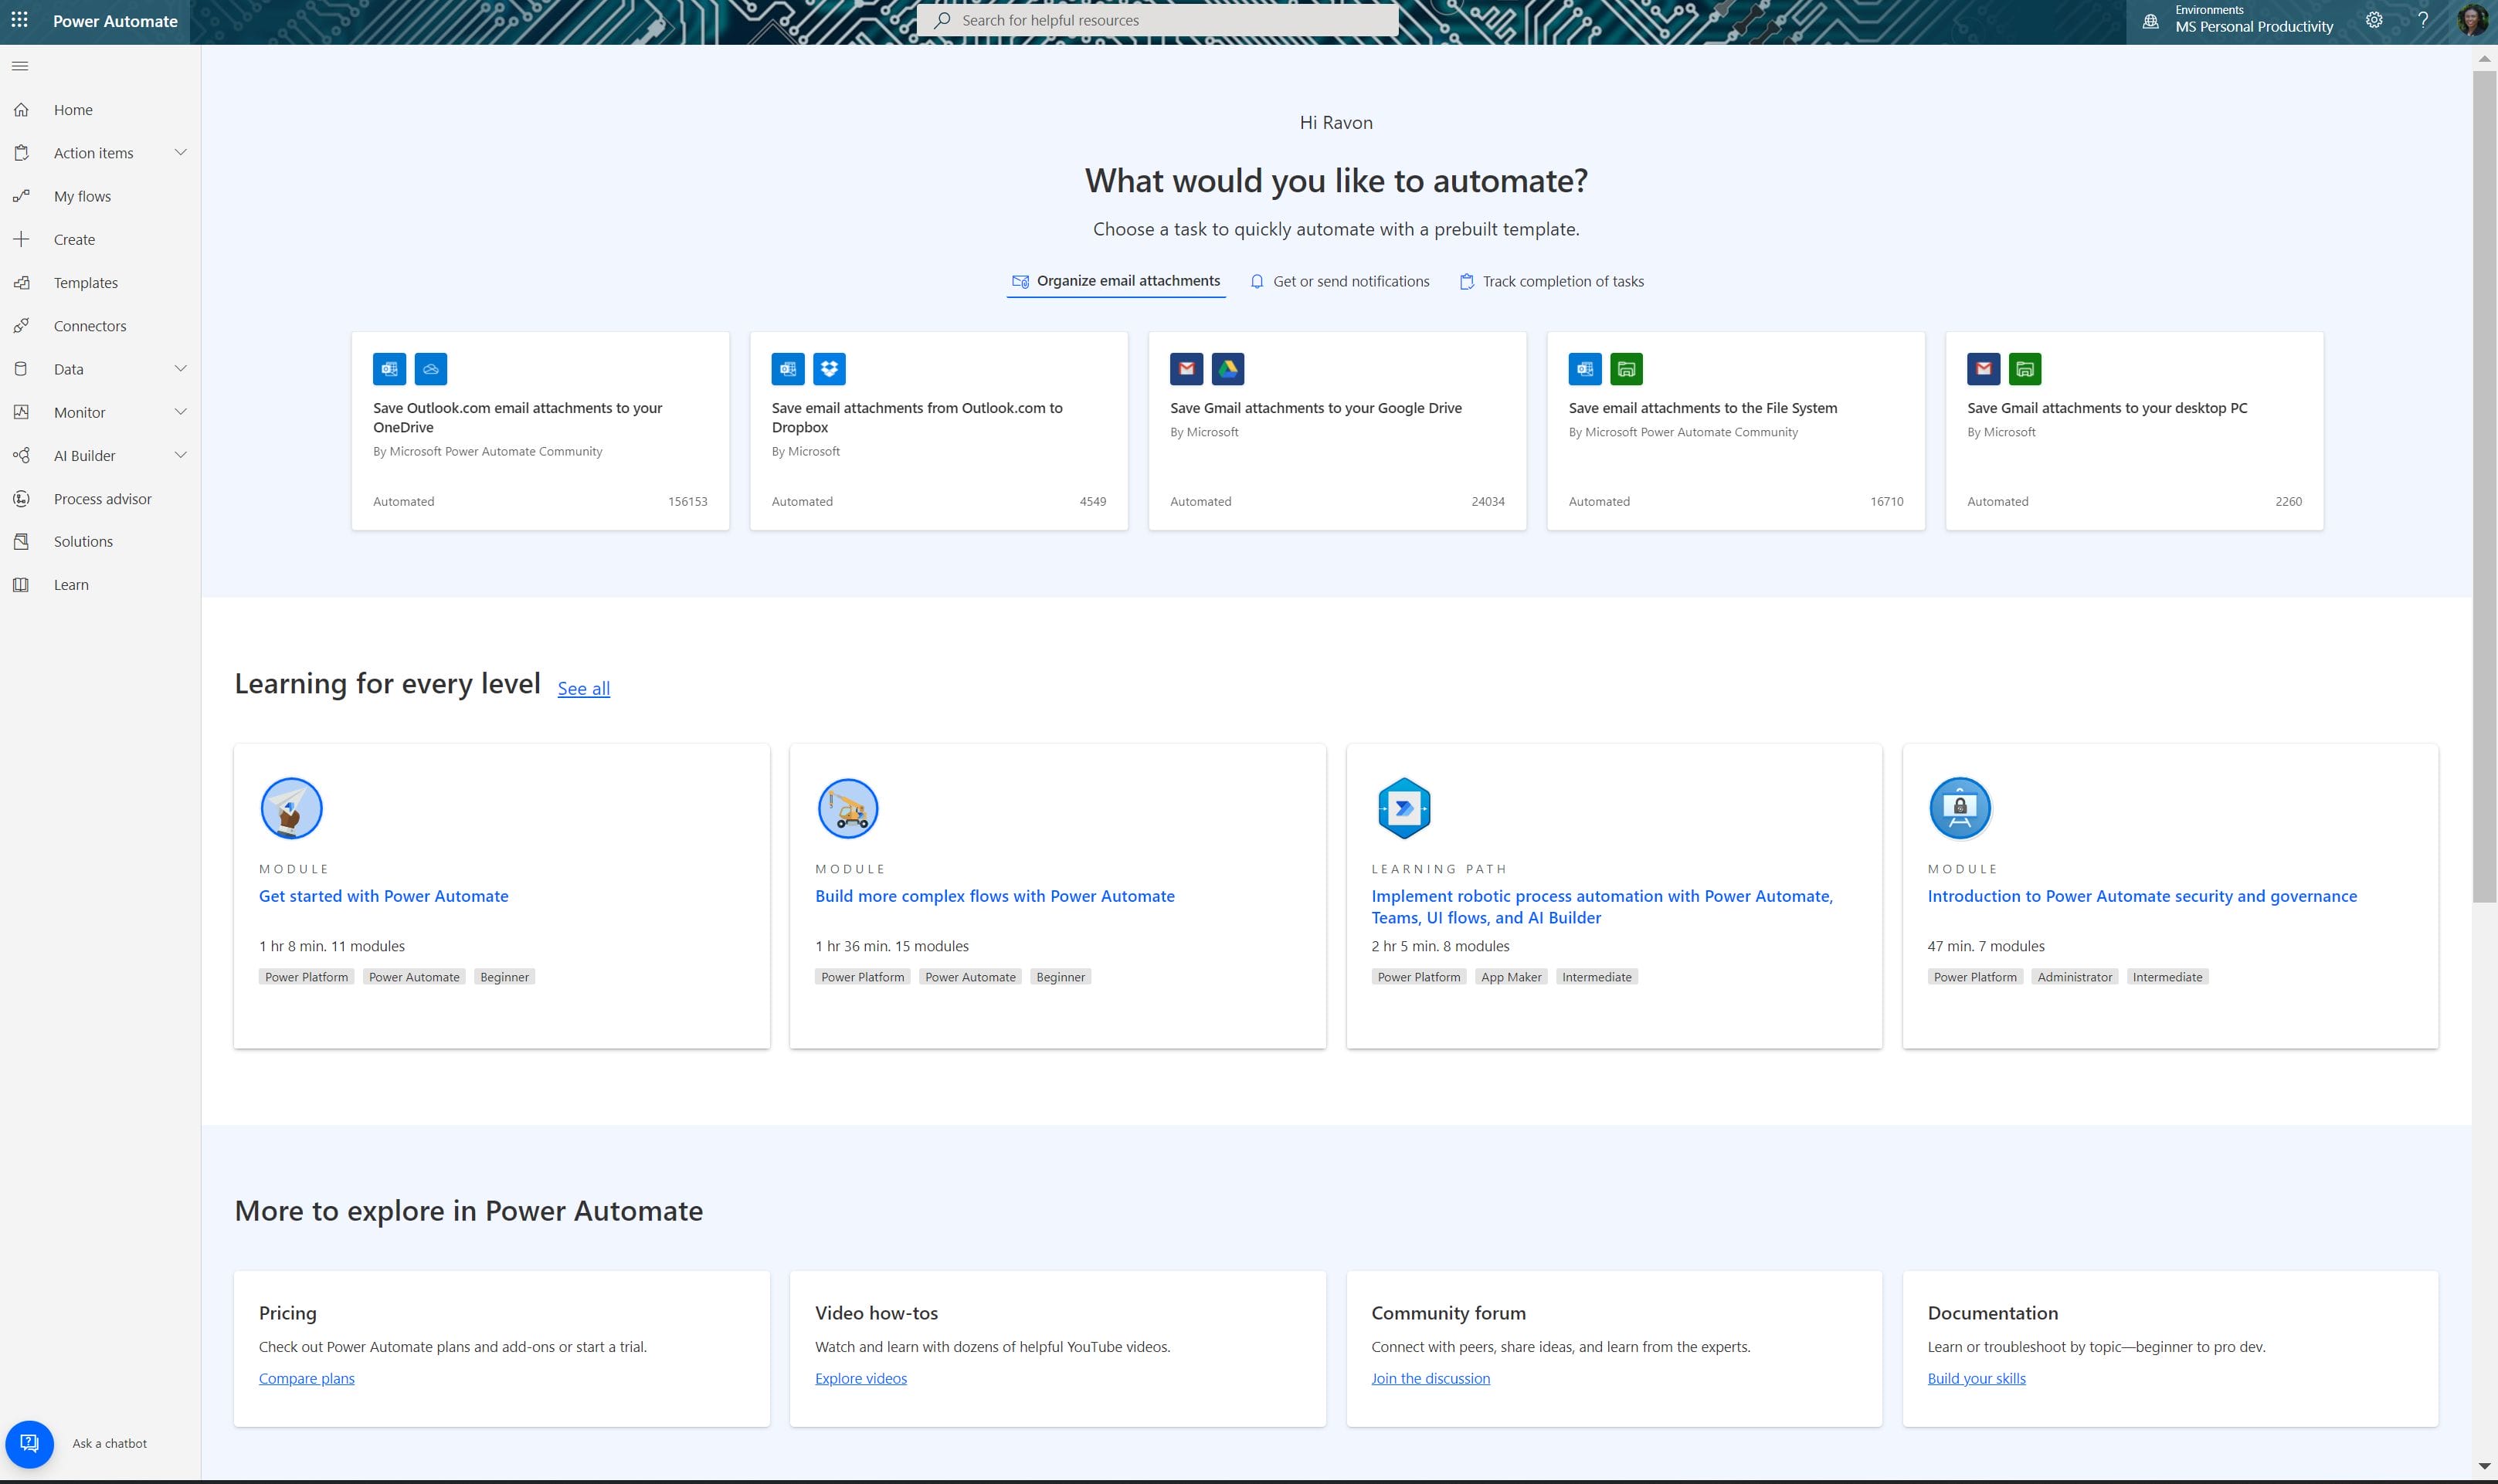Expand the Data menu chevron
Screen dimensions: 2498x1484
(180, 369)
